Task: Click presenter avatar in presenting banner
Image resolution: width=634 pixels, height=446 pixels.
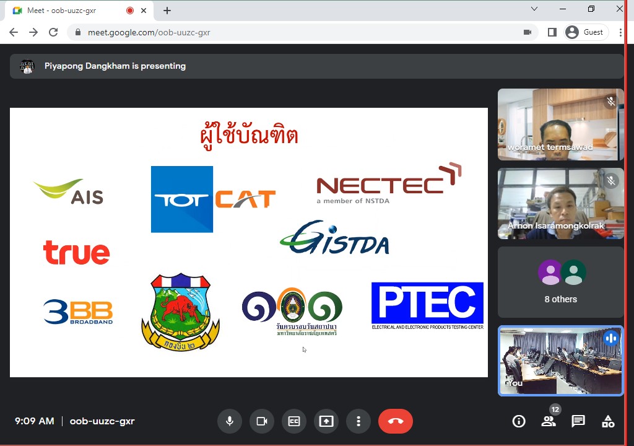Action: coord(27,66)
